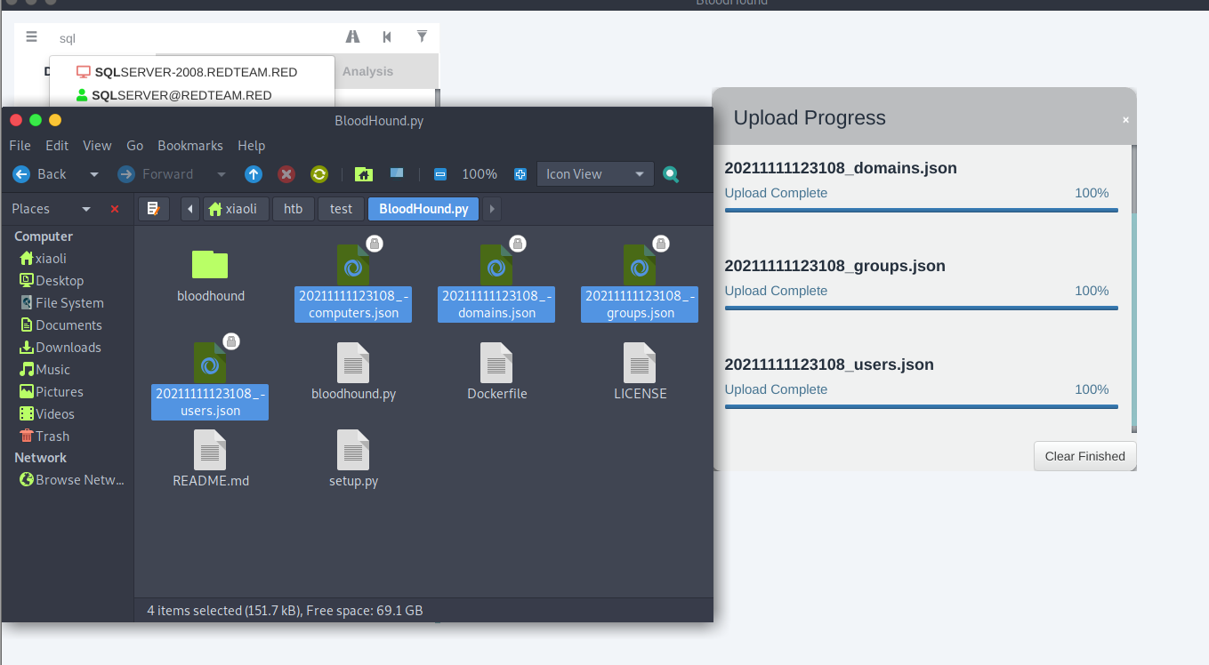
Task: Click the Forward navigation button
Action: click(x=157, y=174)
